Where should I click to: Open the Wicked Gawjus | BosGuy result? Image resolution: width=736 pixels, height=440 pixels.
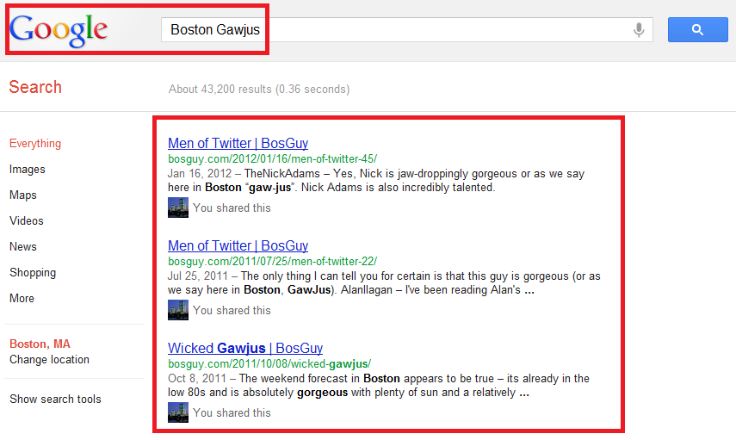tap(245, 349)
